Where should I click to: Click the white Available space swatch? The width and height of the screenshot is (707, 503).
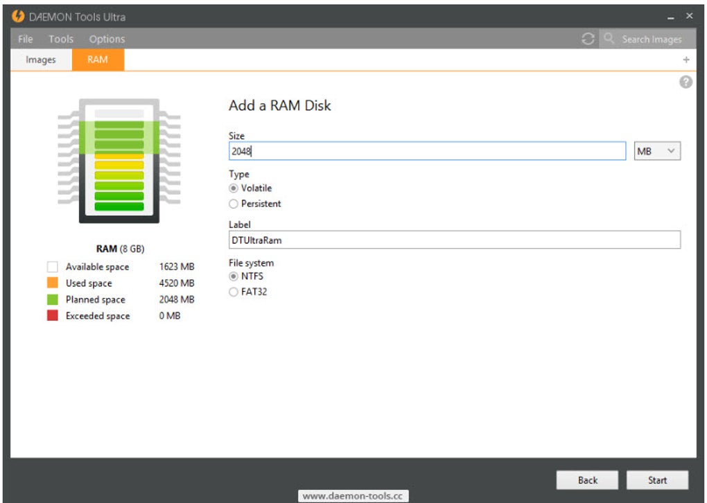point(52,267)
